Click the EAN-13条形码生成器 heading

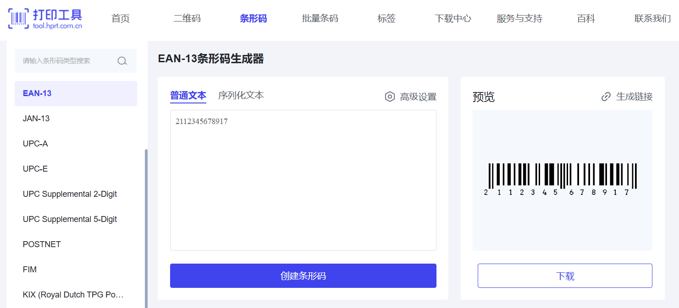211,59
